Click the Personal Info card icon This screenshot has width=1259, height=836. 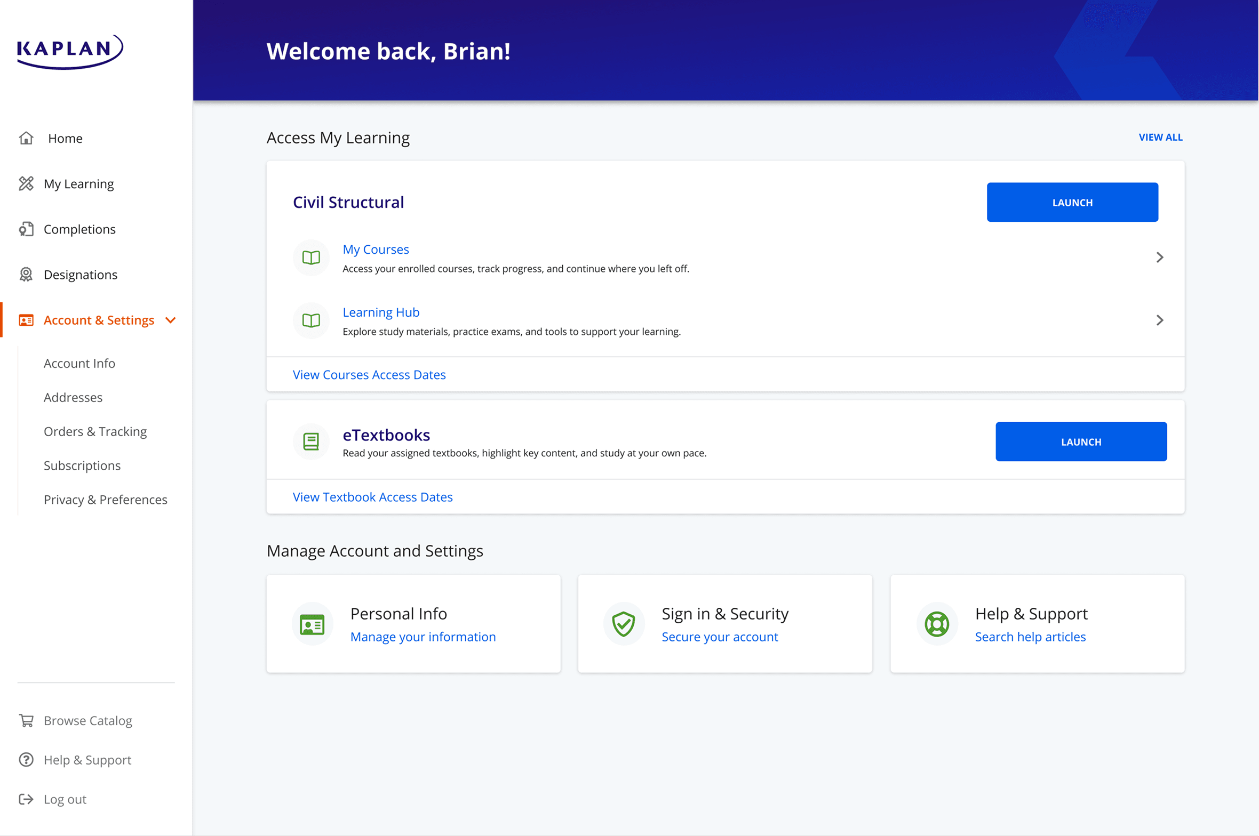312,624
